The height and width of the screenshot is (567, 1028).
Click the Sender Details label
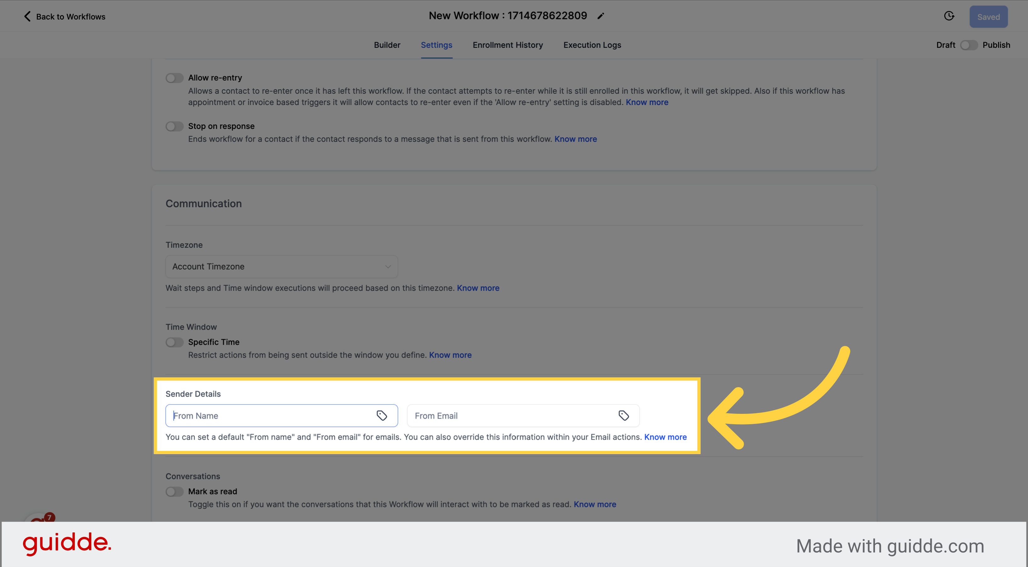click(193, 394)
